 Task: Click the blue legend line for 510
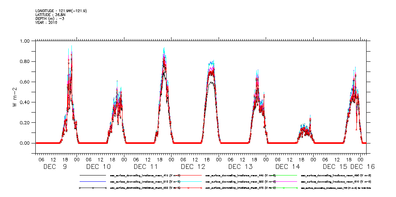click(x=93, y=181)
